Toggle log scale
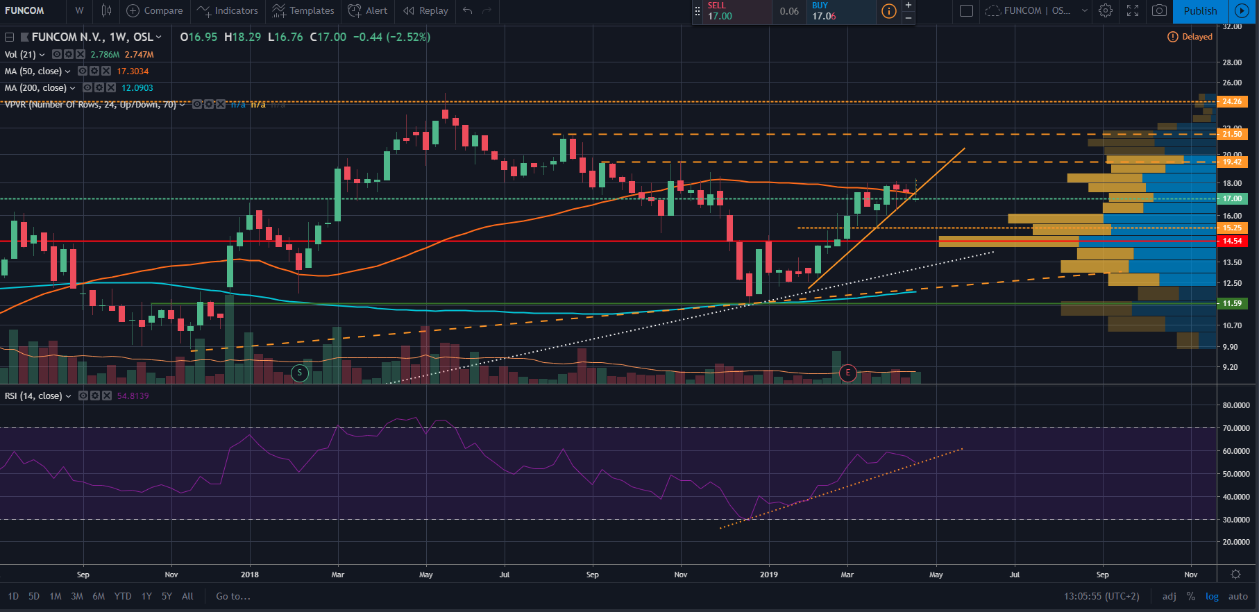The image size is (1259, 612). 1212,596
